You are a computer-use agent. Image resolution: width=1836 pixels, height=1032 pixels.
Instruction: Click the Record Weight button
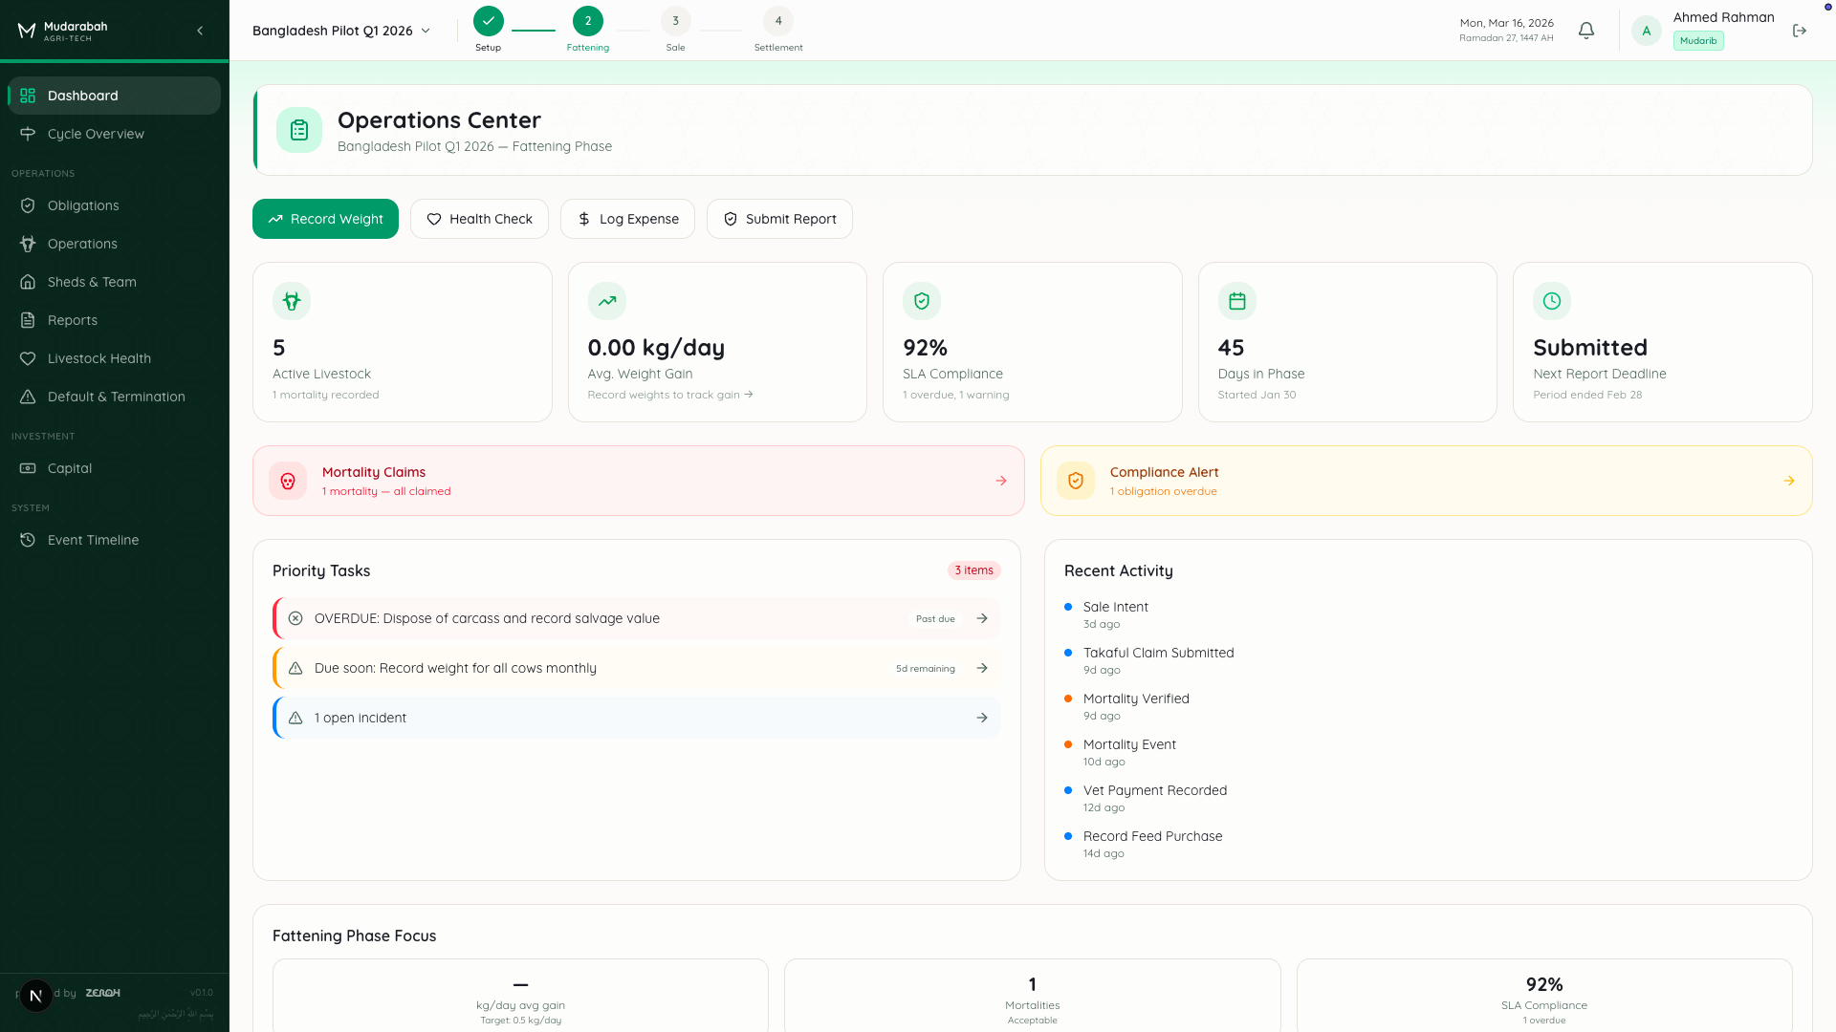325,219
